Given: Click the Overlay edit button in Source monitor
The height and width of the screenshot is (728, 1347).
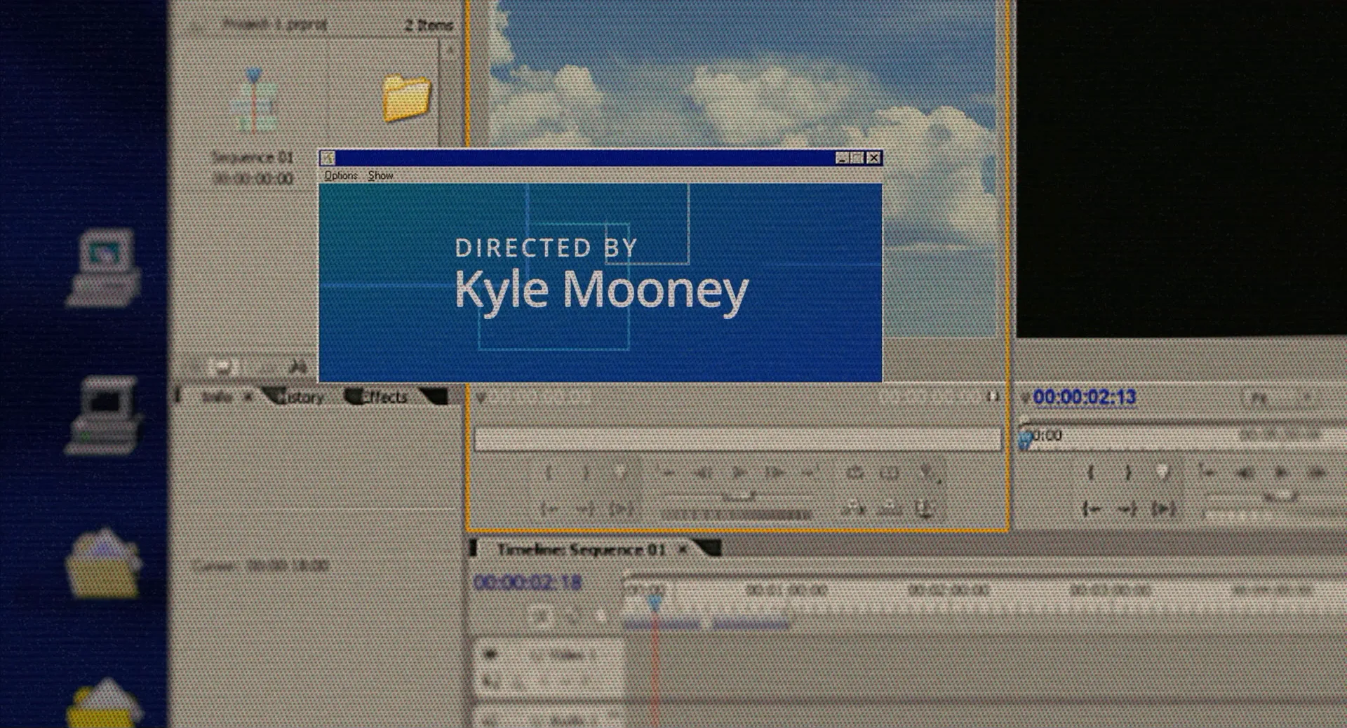Looking at the screenshot, I should point(890,508).
